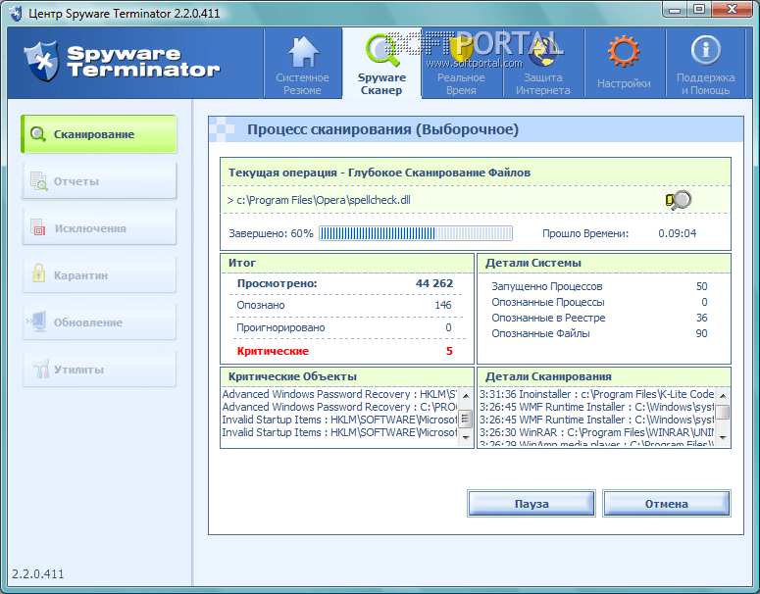The height and width of the screenshot is (594, 760).
Task: Click the Критические count value 5
Action: [449, 351]
